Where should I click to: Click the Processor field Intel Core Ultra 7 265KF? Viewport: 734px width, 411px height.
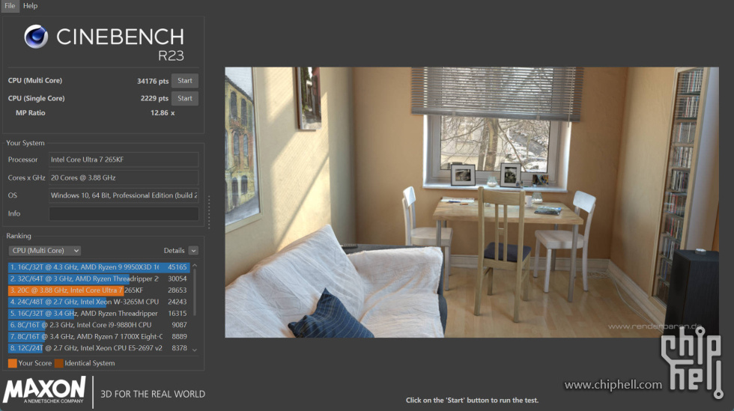point(124,159)
